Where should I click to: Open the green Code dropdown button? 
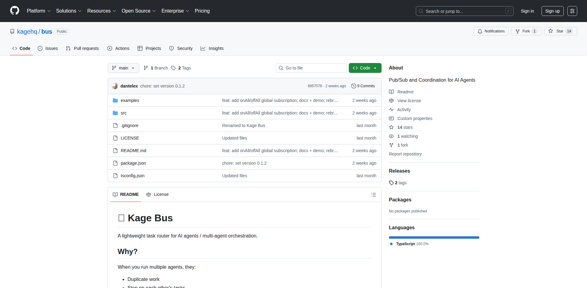[x=365, y=68]
